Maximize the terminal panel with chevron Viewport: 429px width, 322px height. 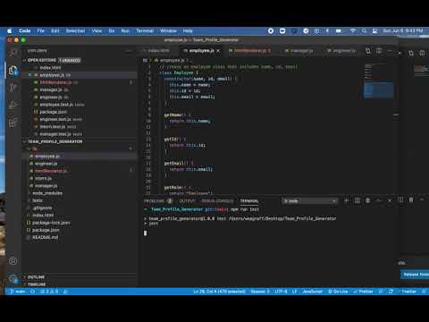pos(379,200)
